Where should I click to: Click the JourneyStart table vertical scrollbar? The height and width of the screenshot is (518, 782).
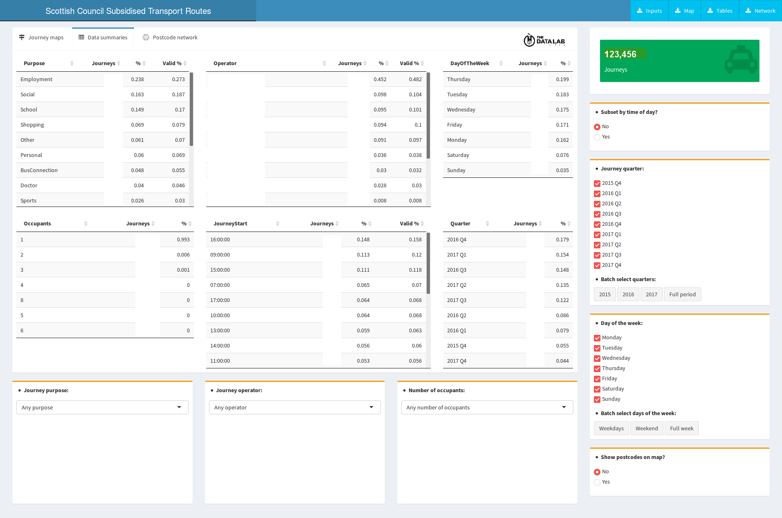428,263
